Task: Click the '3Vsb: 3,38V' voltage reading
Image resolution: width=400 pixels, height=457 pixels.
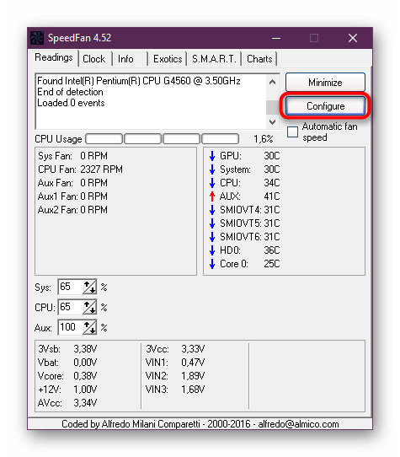Action: coord(67,349)
